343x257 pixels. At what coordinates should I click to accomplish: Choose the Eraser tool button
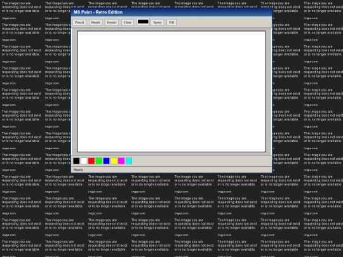click(112, 22)
